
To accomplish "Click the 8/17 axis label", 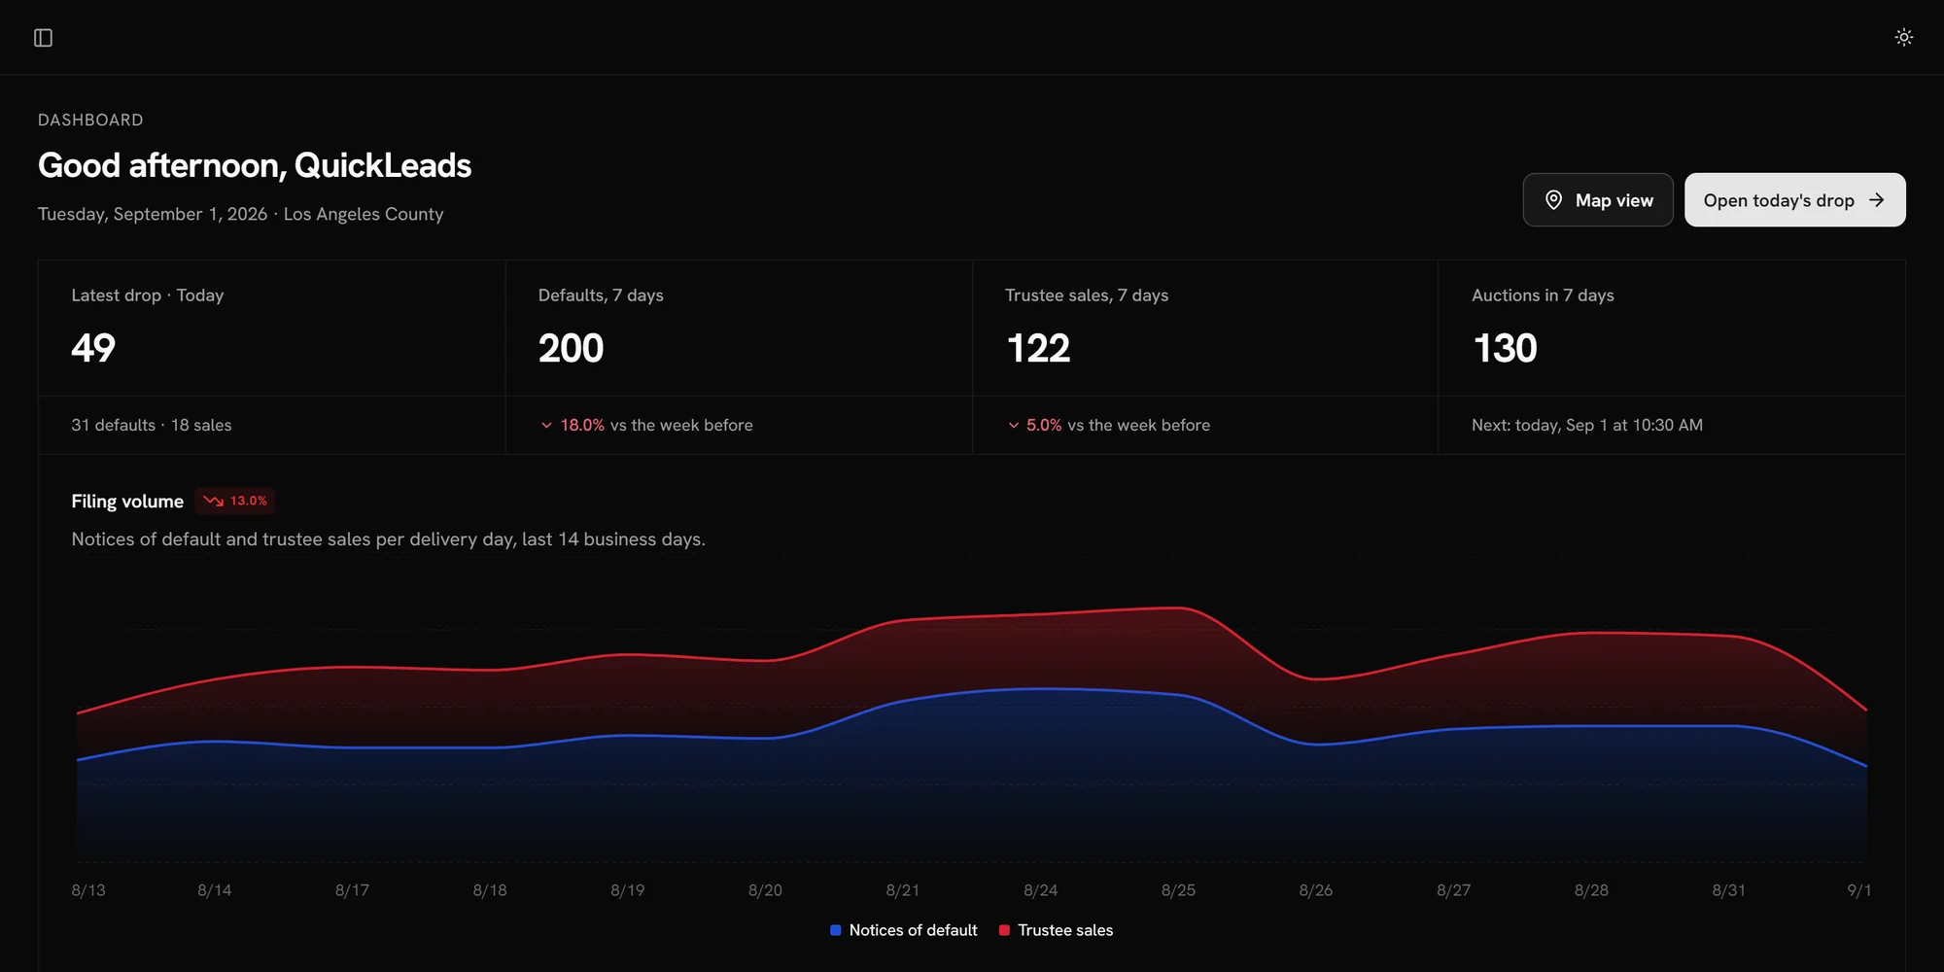I will point(352,890).
